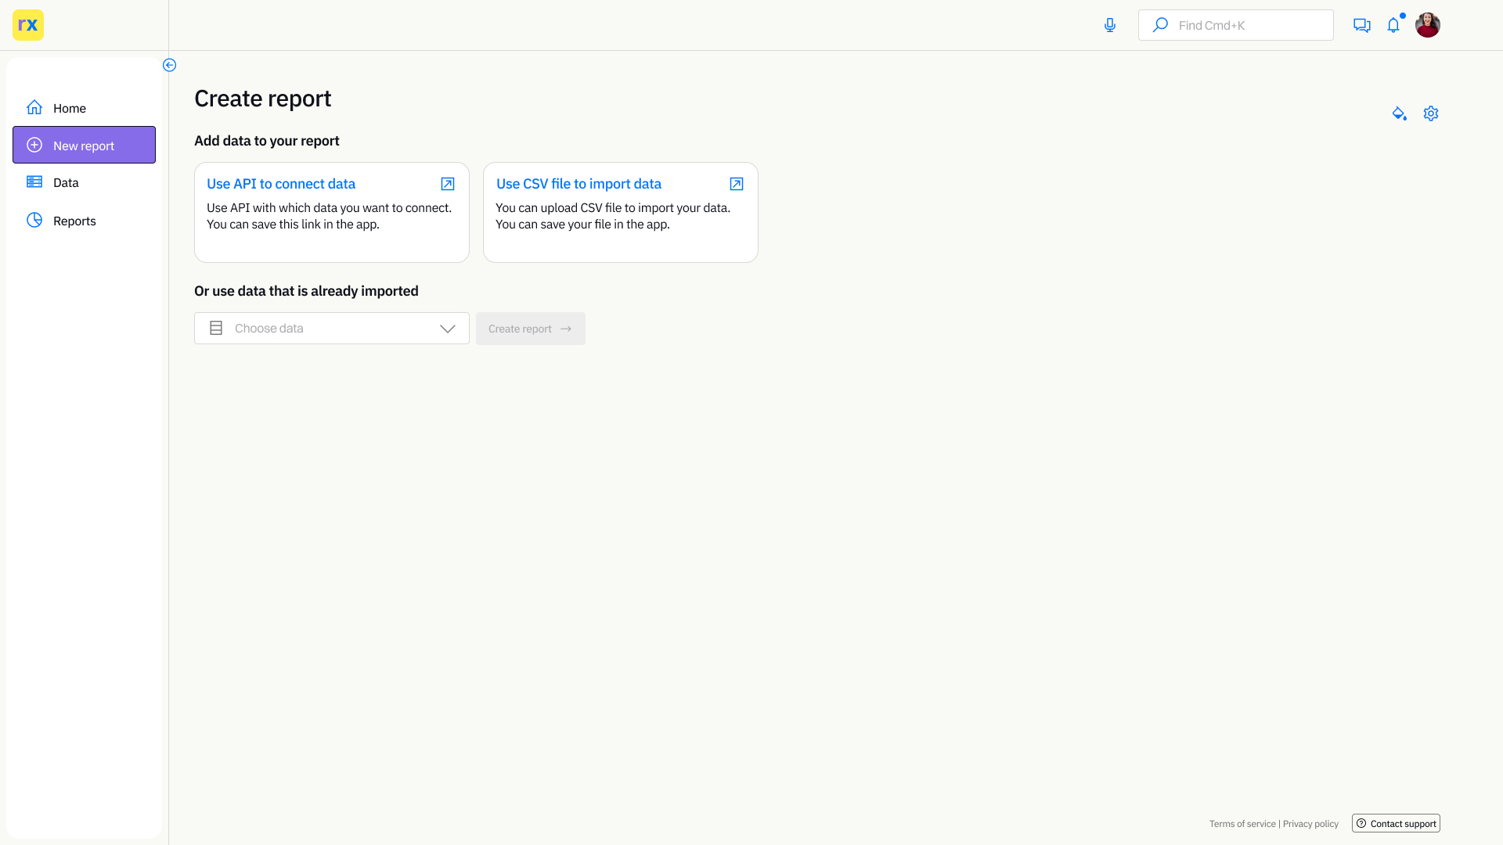Screen dimensions: 1503x845
Task: Open the notifications bell
Action: pos(1393,25)
